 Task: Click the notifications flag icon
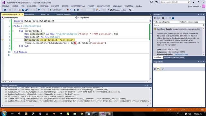pyautogui.click(x=156, y=2)
